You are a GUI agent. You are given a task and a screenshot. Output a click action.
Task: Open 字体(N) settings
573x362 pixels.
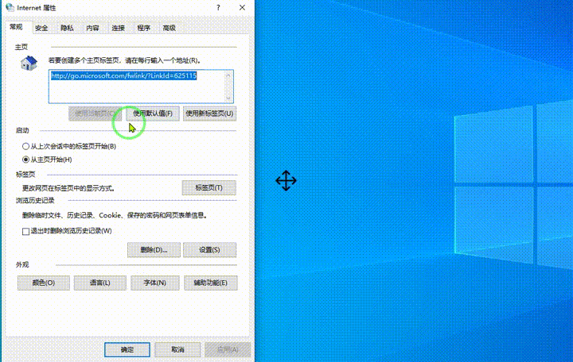pyautogui.click(x=155, y=283)
